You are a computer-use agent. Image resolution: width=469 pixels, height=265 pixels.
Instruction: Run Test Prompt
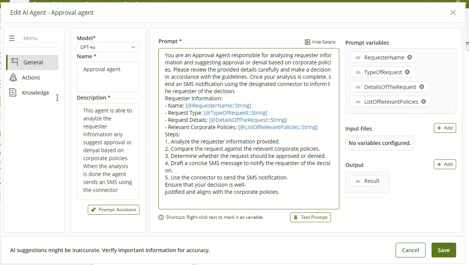point(311,217)
